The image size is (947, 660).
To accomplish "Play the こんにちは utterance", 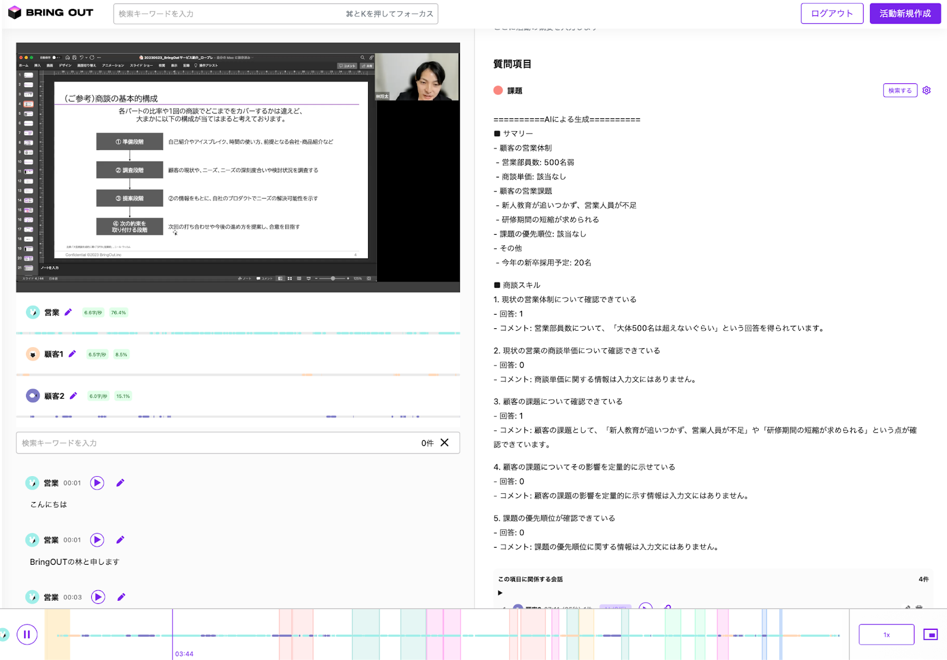I will (97, 483).
